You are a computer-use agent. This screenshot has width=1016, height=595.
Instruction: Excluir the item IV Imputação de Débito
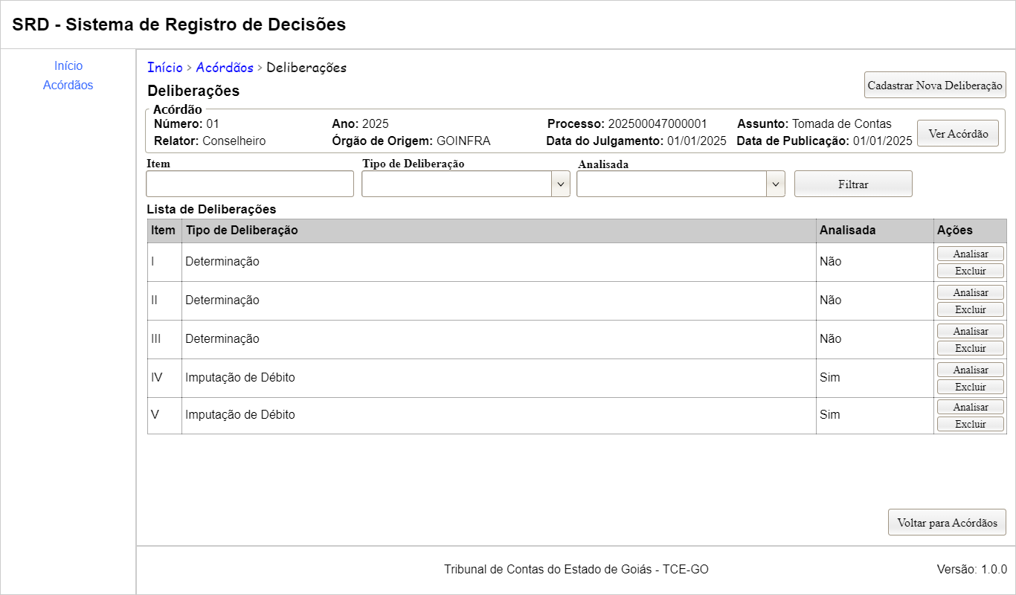coord(971,387)
